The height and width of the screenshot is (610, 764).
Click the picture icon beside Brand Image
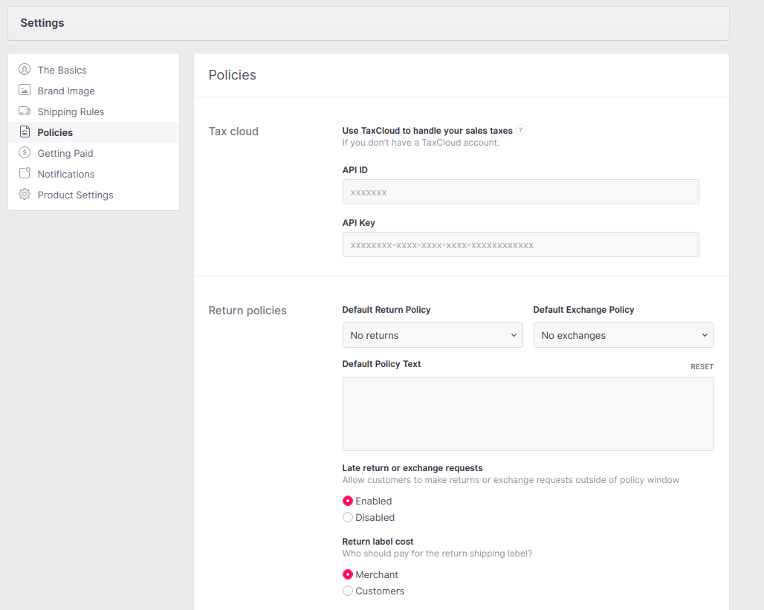pyautogui.click(x=25, y=91)
